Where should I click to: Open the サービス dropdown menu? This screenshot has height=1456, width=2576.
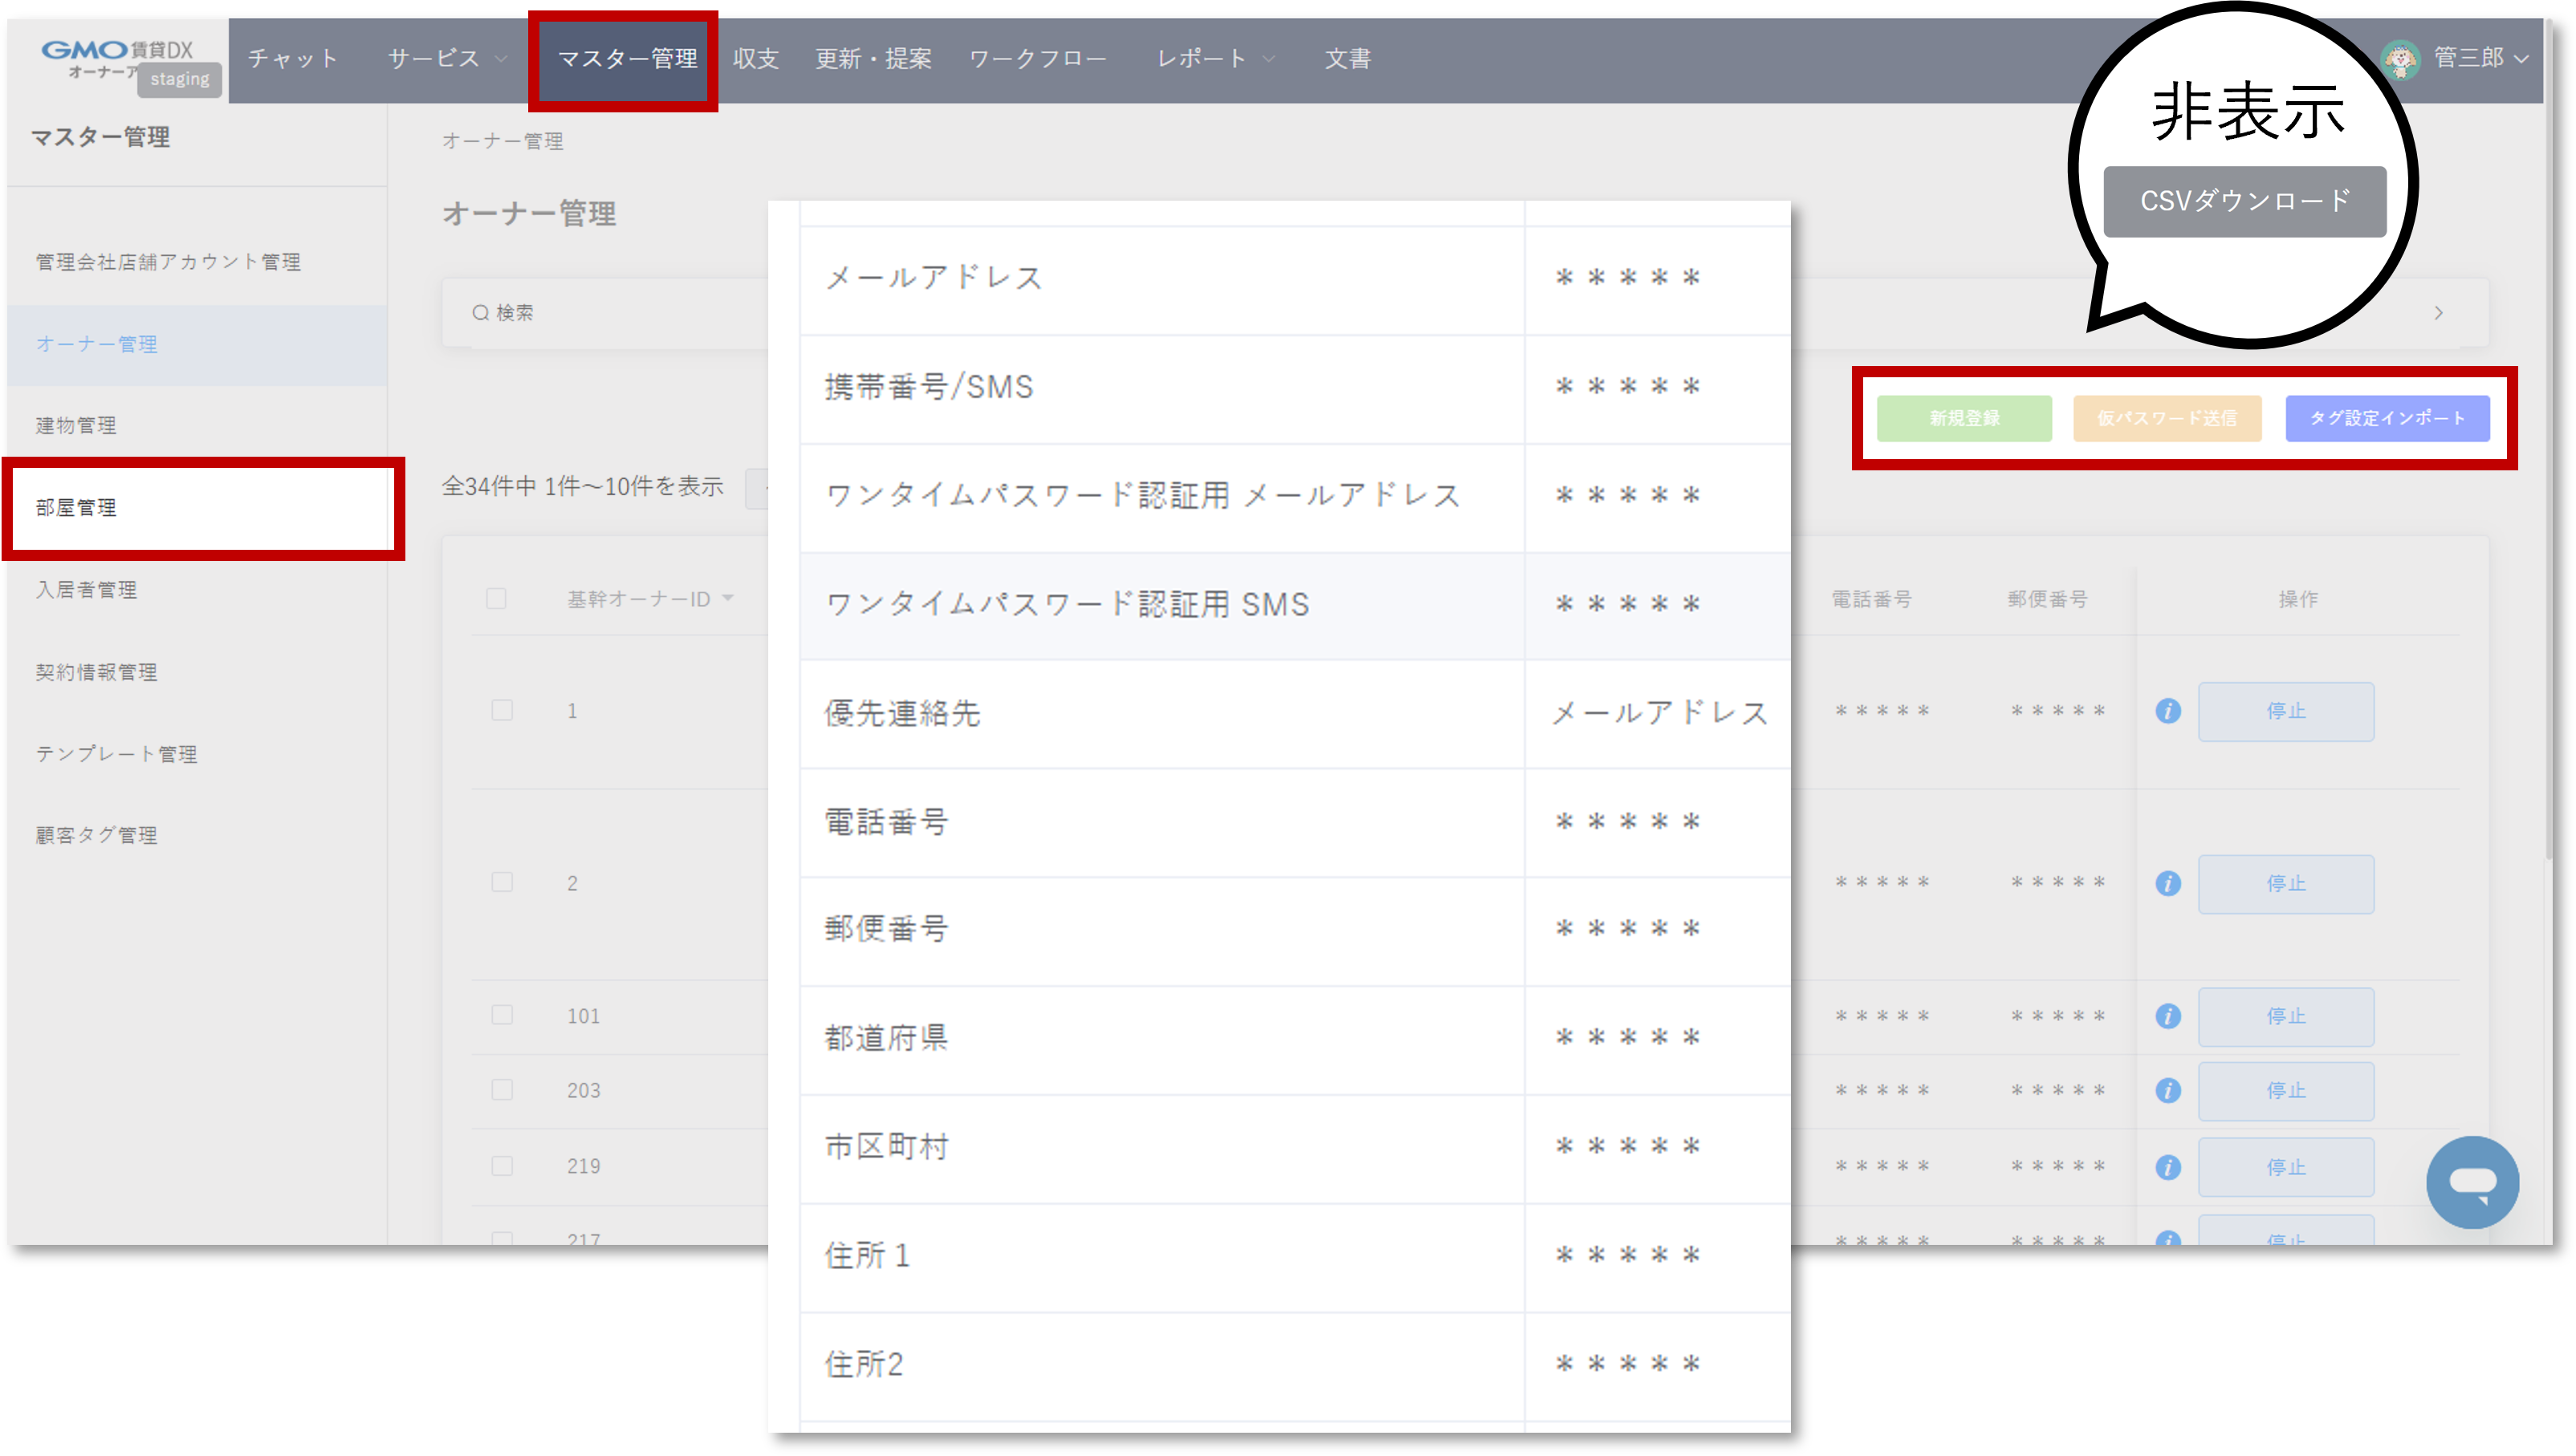444,59
